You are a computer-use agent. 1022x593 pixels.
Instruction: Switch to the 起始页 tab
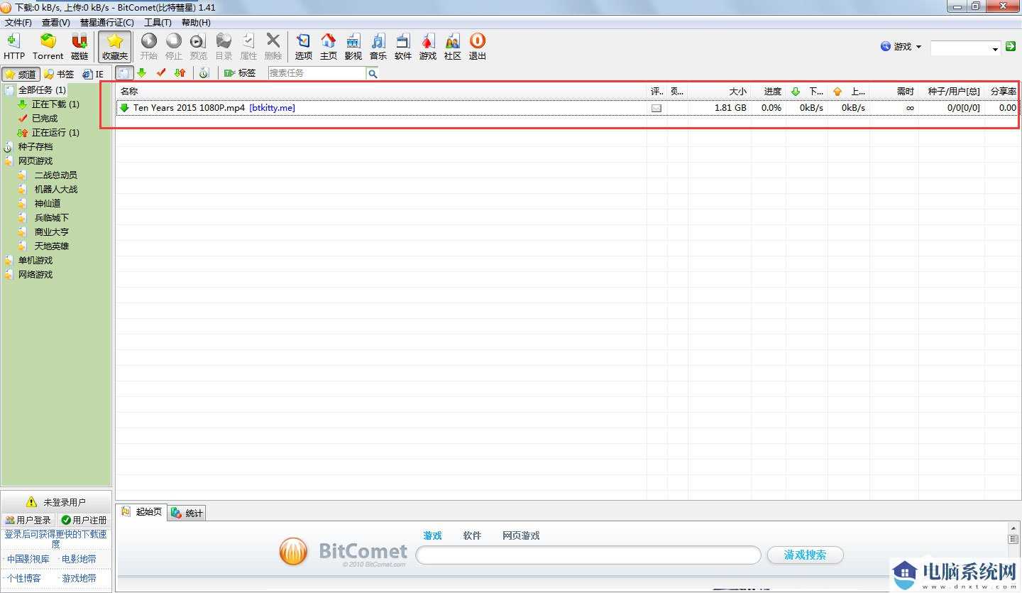coord(142,512)
